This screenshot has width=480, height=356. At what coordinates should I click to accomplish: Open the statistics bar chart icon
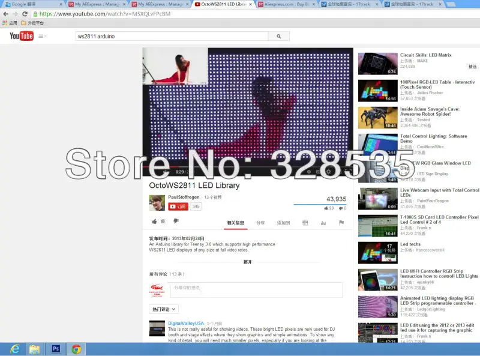323,223
